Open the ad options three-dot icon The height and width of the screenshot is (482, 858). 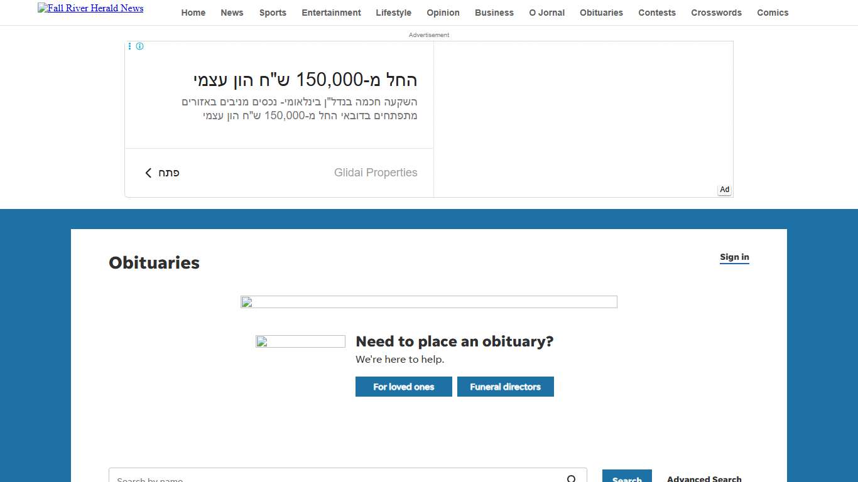pos(130,46)
